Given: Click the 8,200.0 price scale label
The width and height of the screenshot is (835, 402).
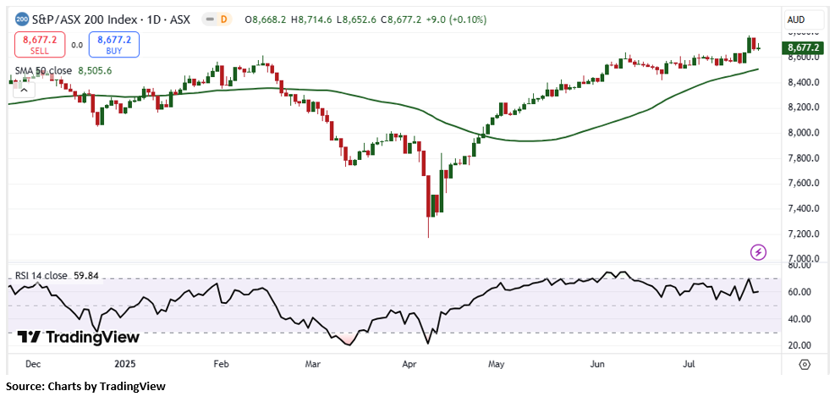Looking at the screenshot, I should [804, 107].
